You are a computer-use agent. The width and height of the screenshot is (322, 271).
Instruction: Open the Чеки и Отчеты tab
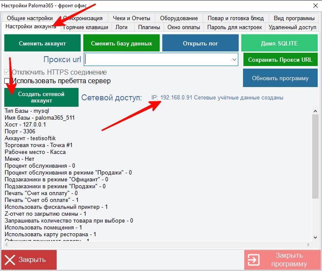pyautogui.click(x=131, y=18)
